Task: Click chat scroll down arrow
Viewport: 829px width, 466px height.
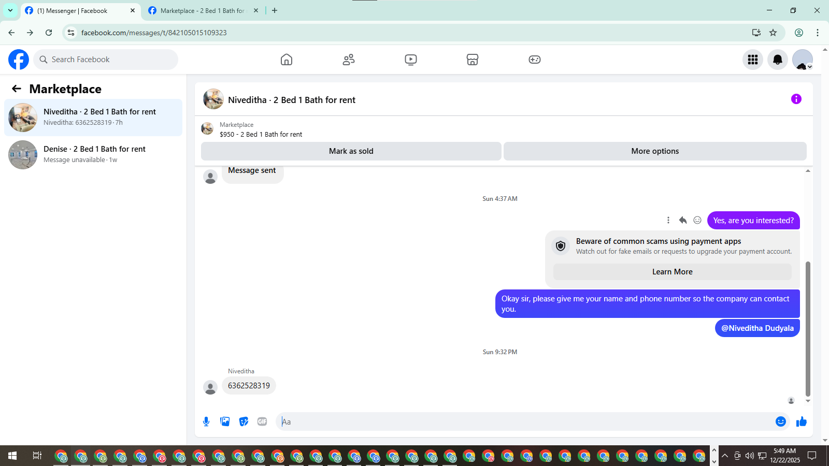Action: (808, 401)
